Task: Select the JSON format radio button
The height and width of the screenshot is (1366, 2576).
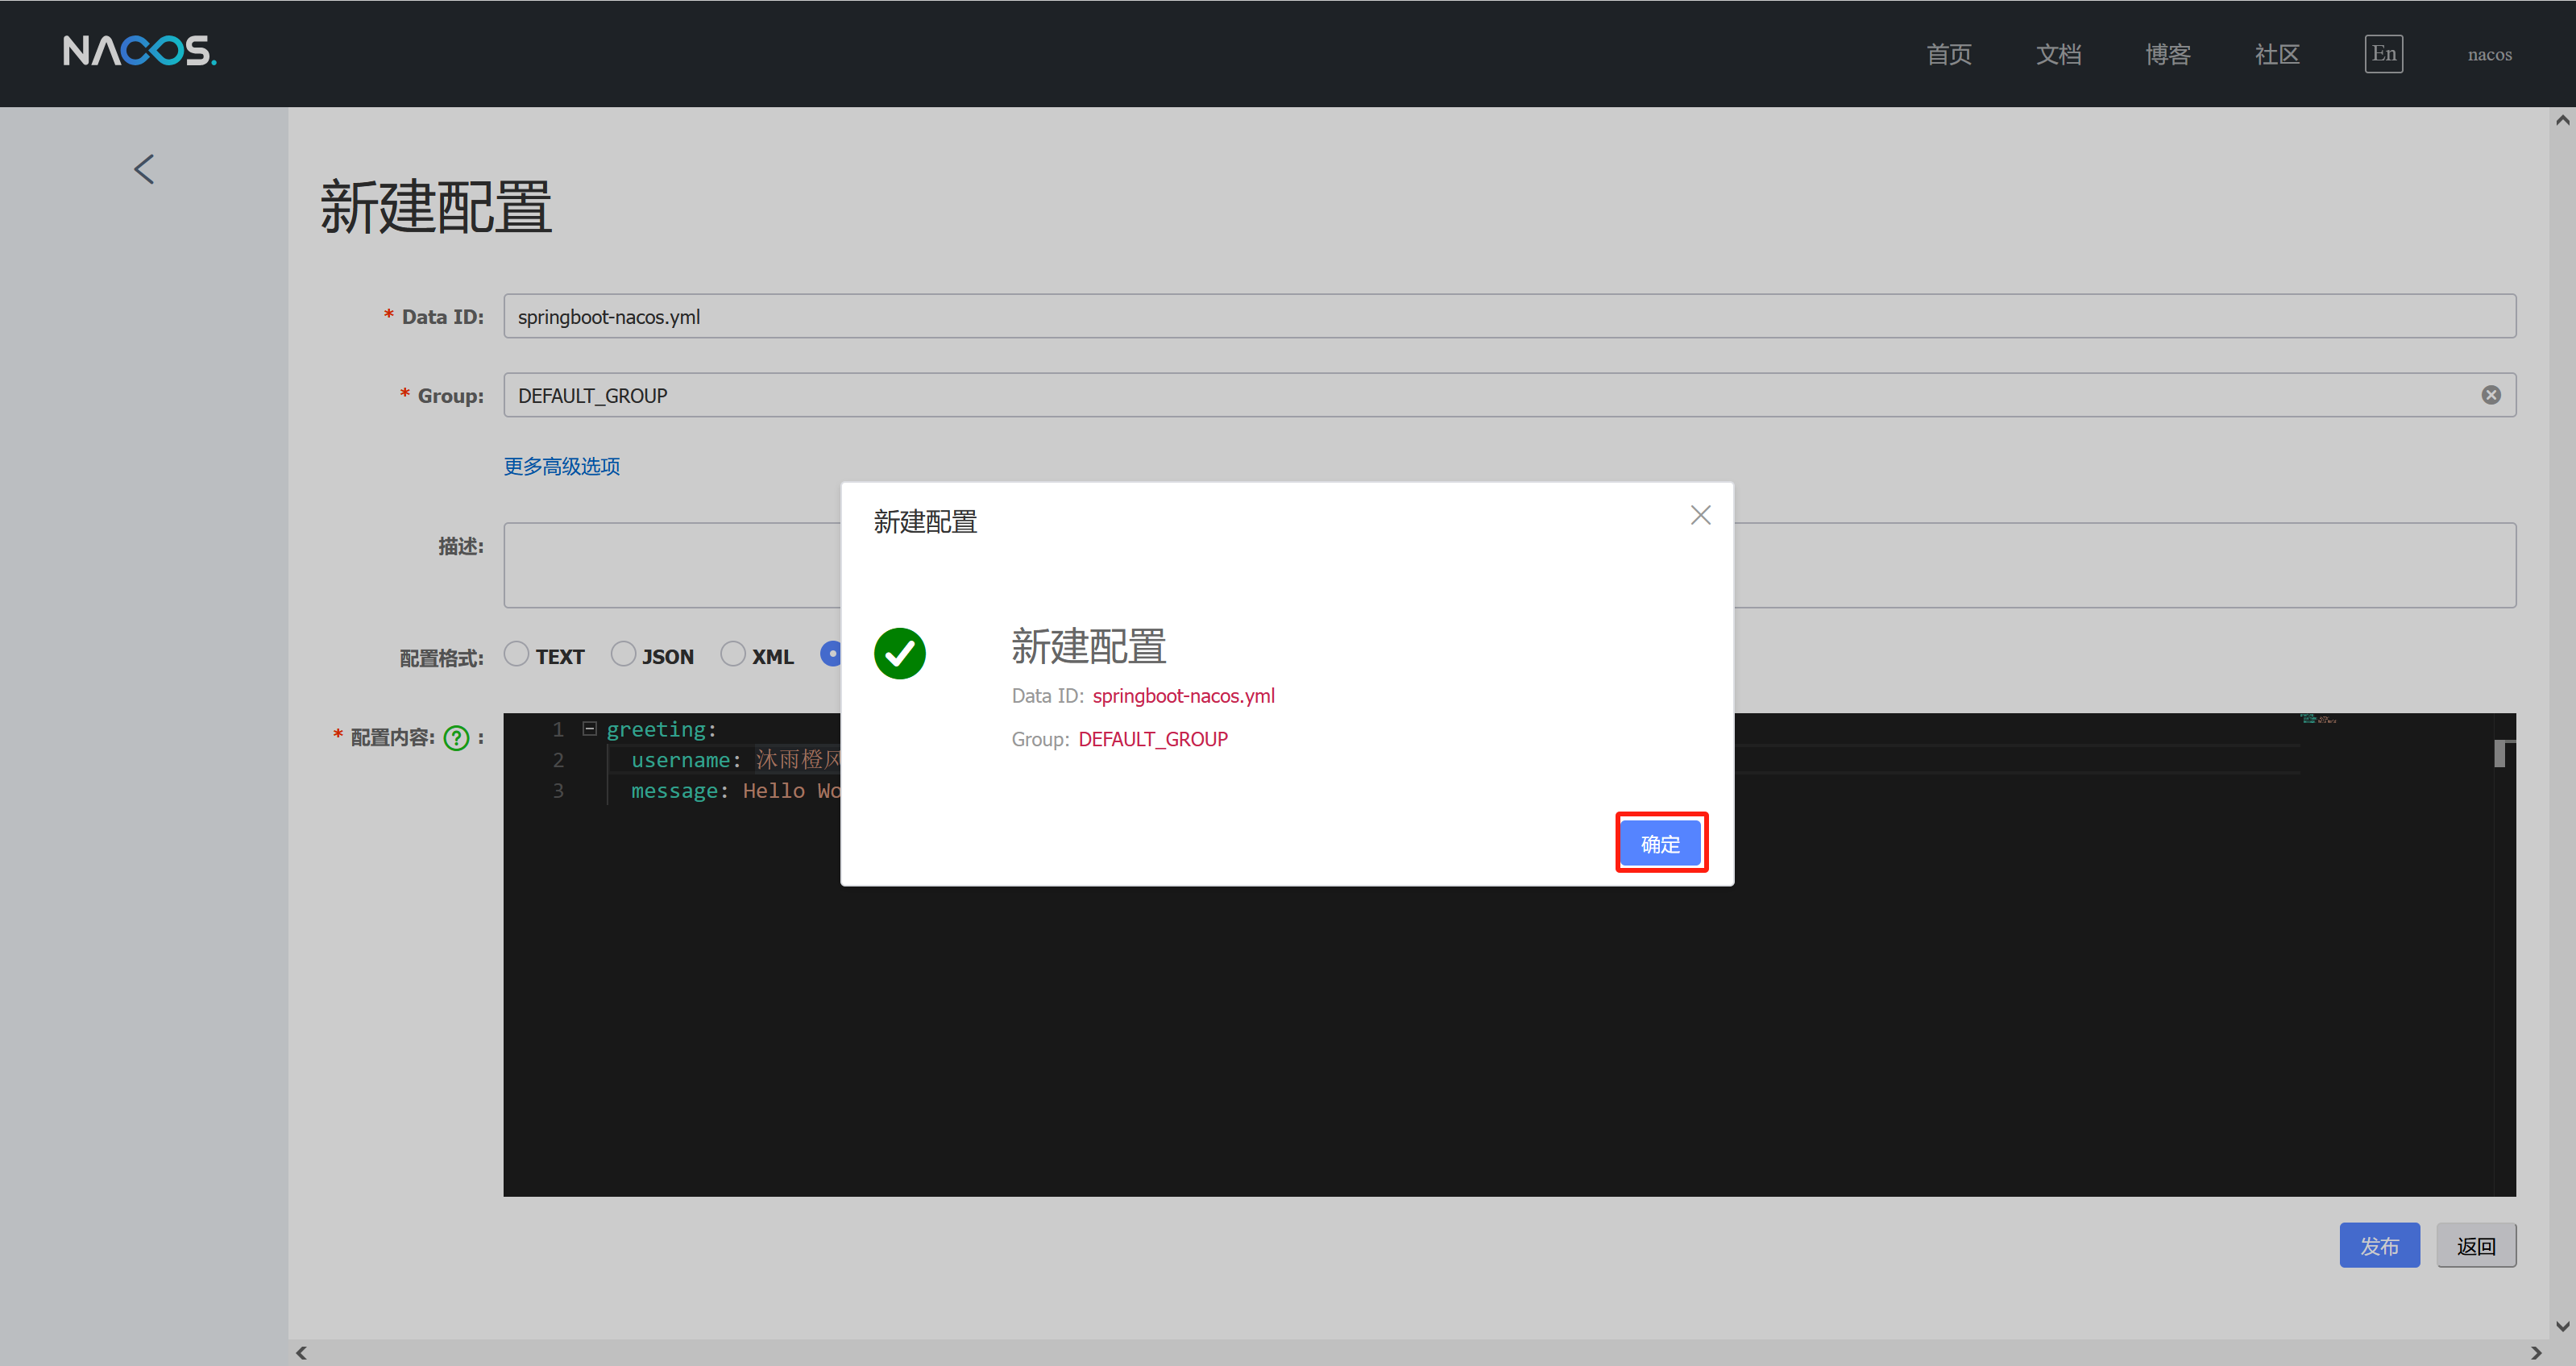Action: pos(623,654)
